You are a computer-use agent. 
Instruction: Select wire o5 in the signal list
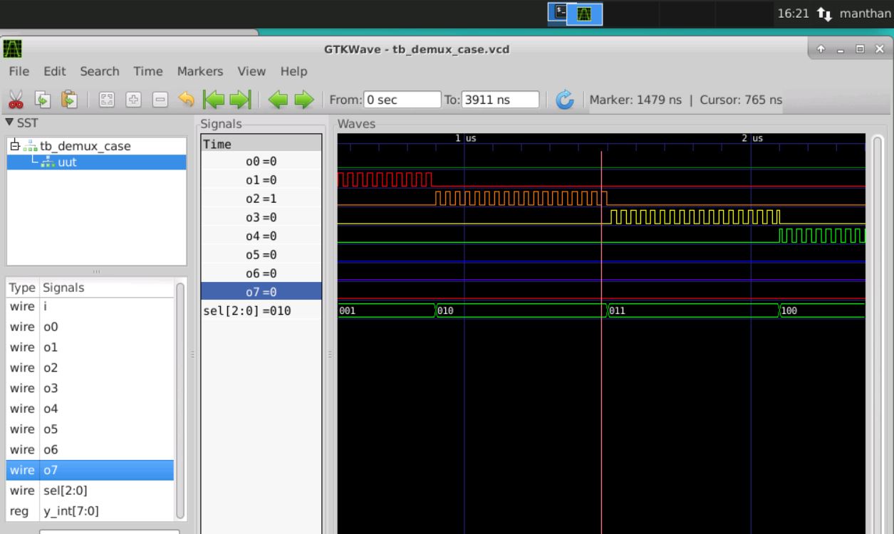click(x=90, y=429)
